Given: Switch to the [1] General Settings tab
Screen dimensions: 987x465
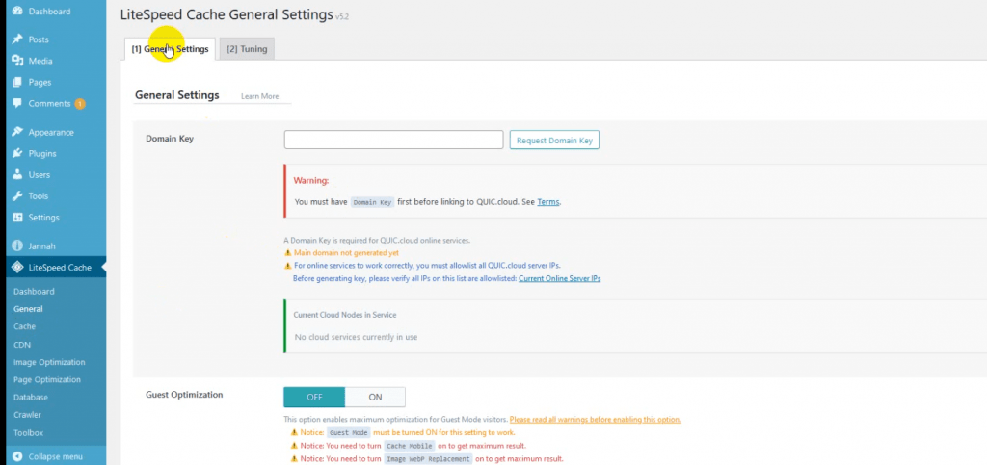Looking at the screenshot, I should click(170, 49).
